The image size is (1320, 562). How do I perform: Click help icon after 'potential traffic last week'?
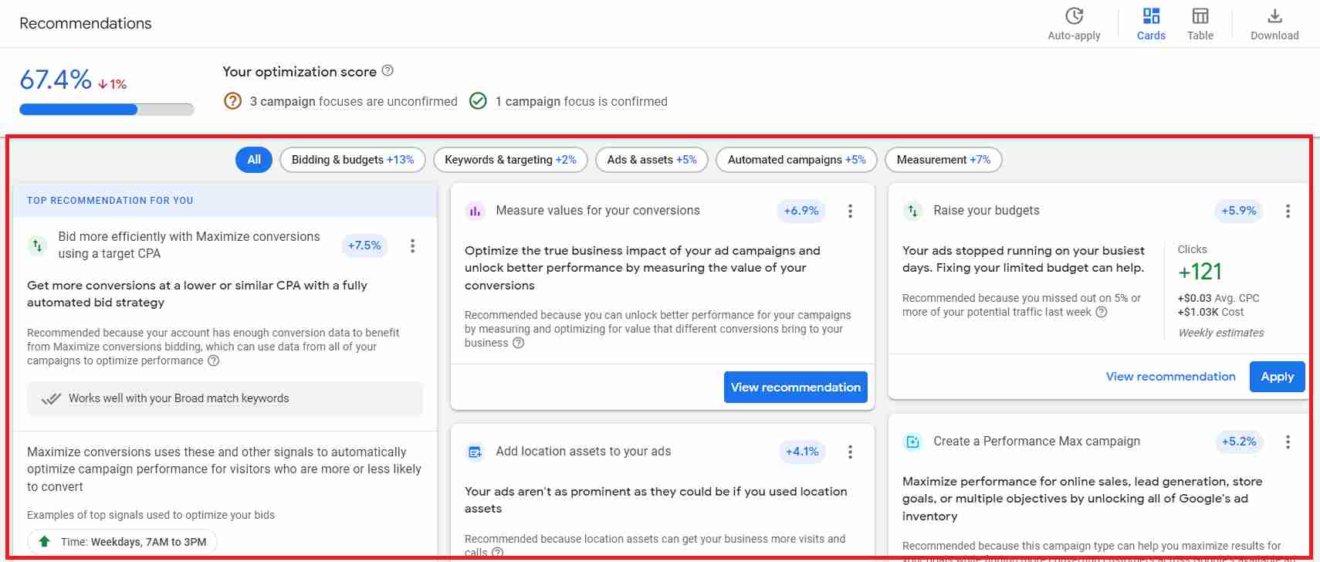pos(1102,312)
